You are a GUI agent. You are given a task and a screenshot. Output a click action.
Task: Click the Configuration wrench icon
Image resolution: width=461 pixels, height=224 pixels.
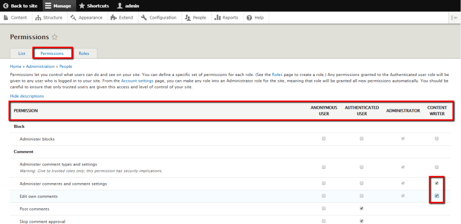[x=144, y=18]
